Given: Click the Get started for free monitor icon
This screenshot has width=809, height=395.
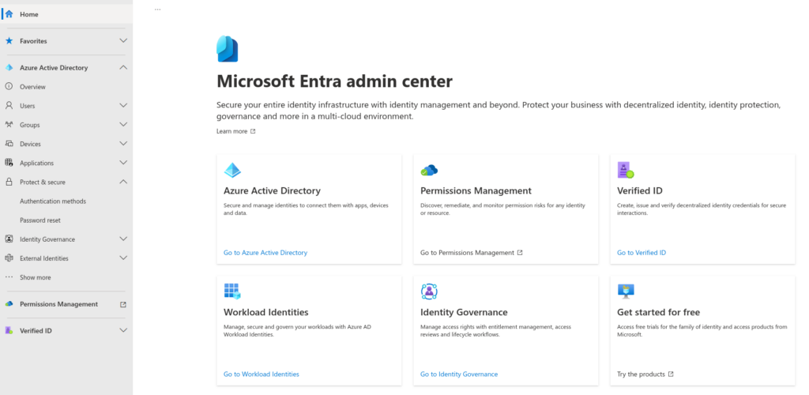Looking at the screenshot, I should coord(626,292).
